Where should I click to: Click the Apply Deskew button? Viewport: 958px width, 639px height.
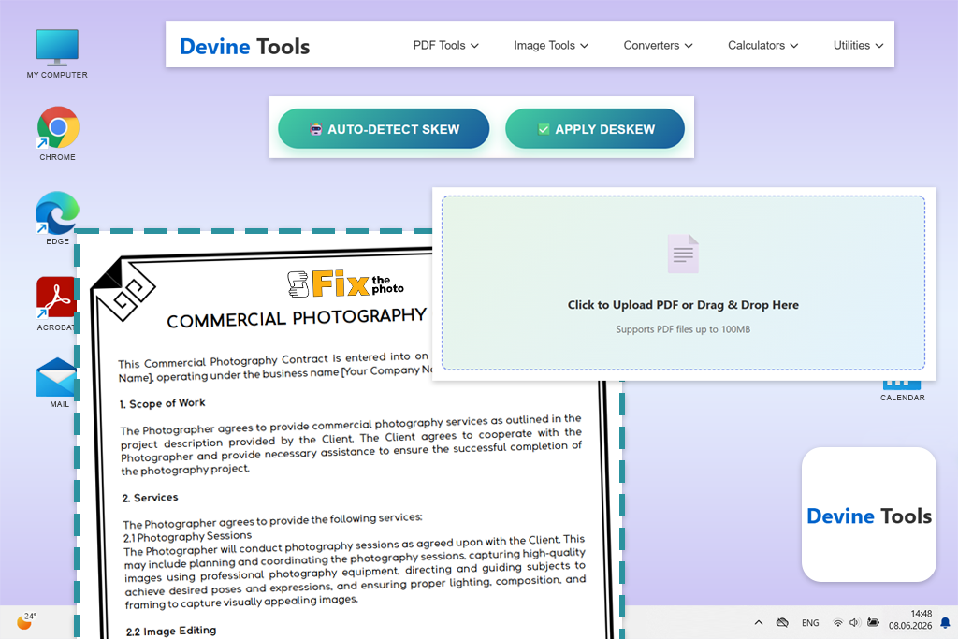click(594, 129)
